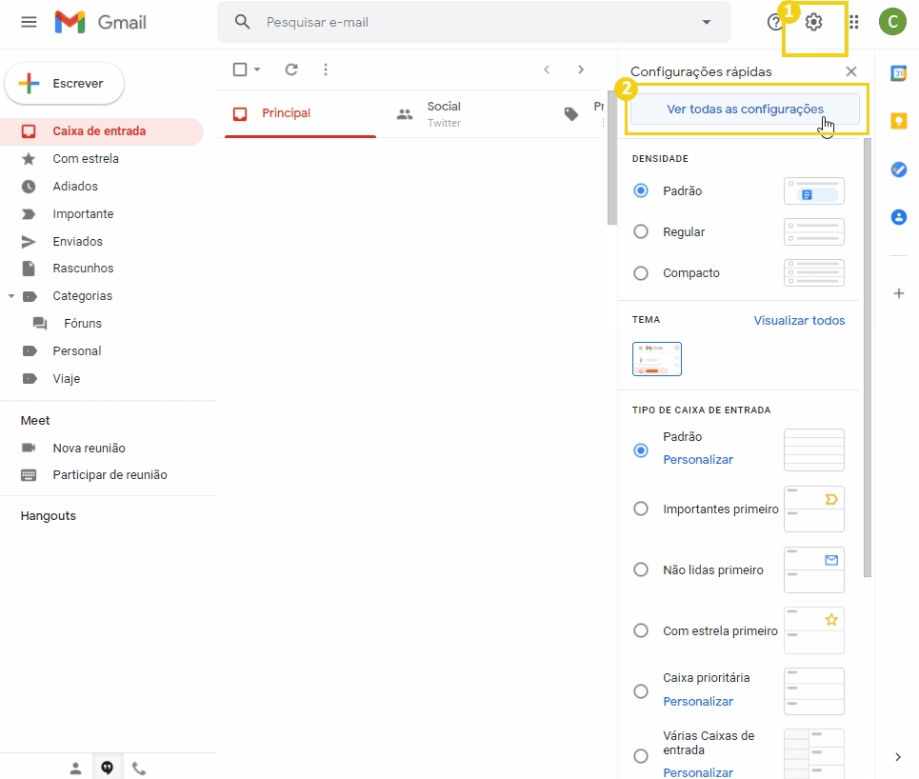
Task: Open Google Tasks in the side panel
Action: point(899,170)
